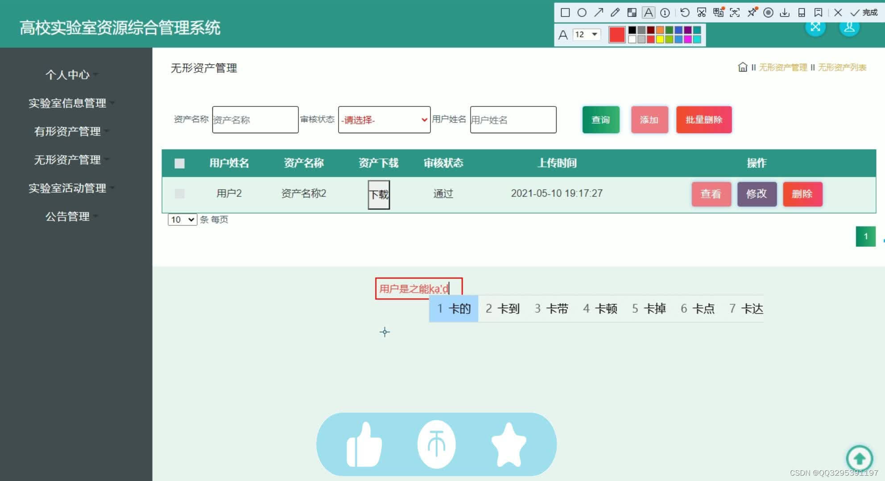Choose IME candidate 5 卡掉
Viewport: 885px width, 481px height.
pyautogui.click(x=649, y=309)
